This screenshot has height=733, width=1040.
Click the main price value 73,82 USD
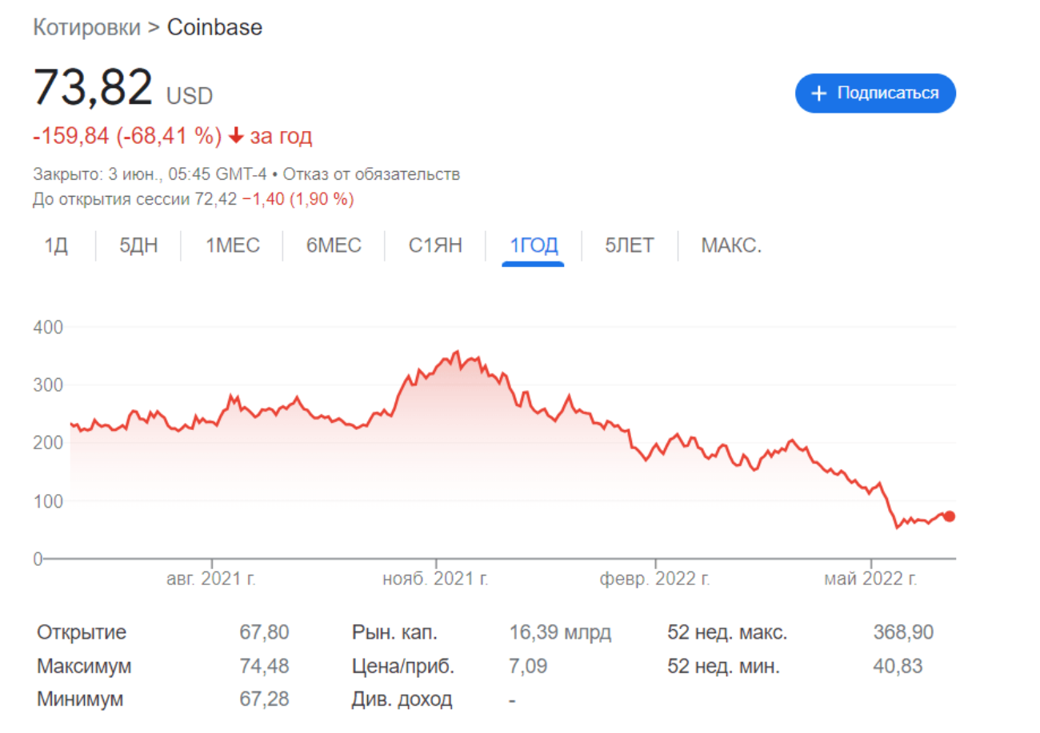(92, 86)
